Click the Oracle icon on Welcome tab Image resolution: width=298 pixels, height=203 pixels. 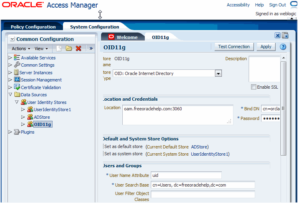pyautogui.click(x=111, y=37)
